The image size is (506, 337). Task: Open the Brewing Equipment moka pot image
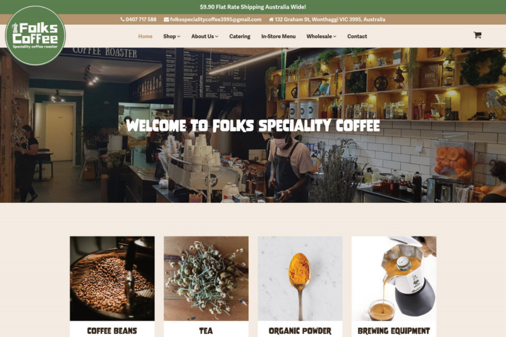(393, 278)
